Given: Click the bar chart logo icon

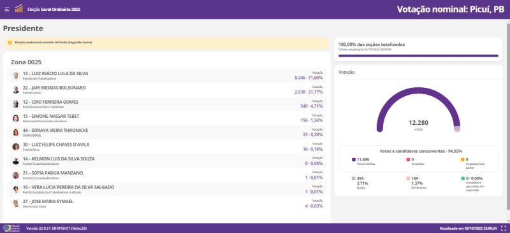Looking at the screenshot, I should click(x=19, y=8).
